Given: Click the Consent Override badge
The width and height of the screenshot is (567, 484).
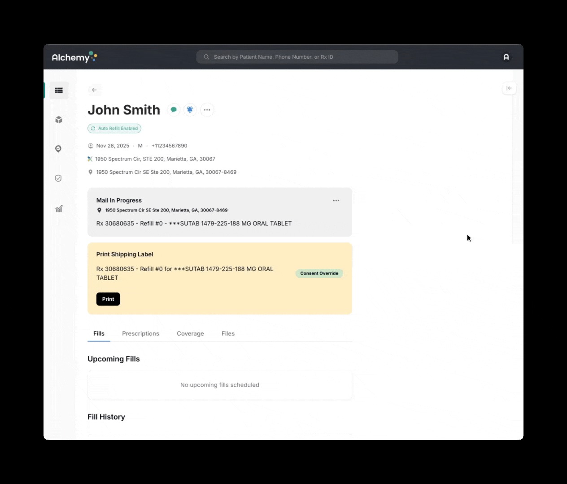Looking at the screenshot, I should coord(319,273).
